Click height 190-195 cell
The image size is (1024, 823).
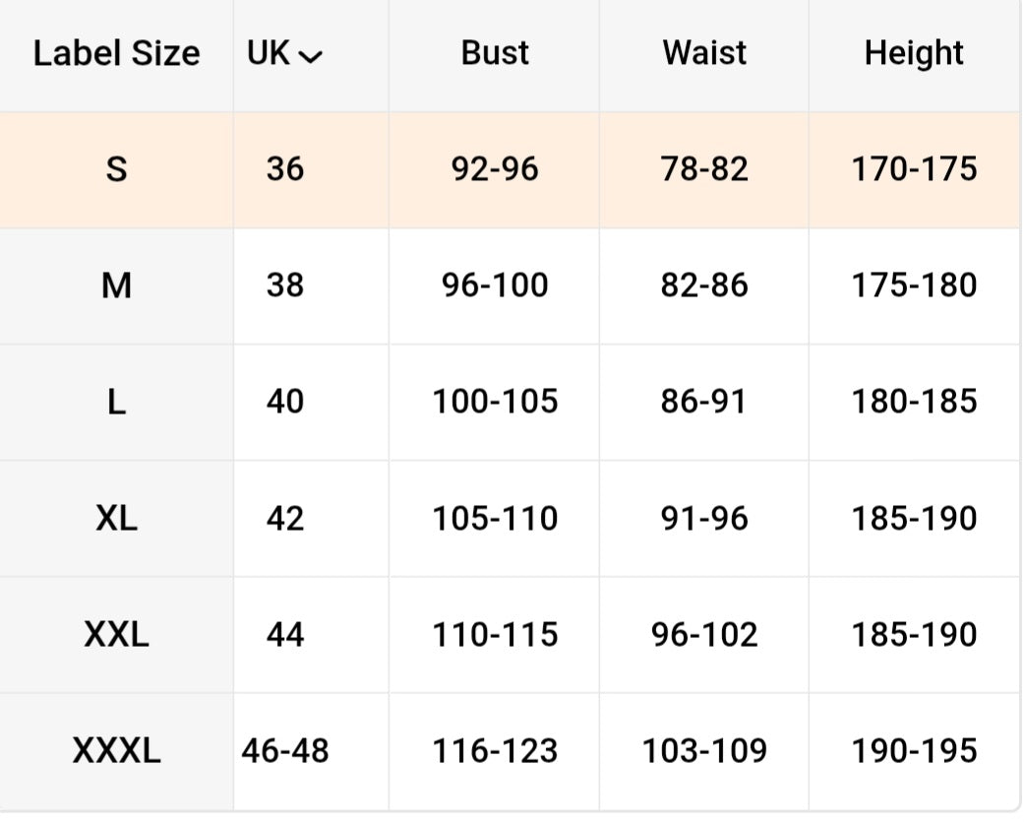(914, 752)
